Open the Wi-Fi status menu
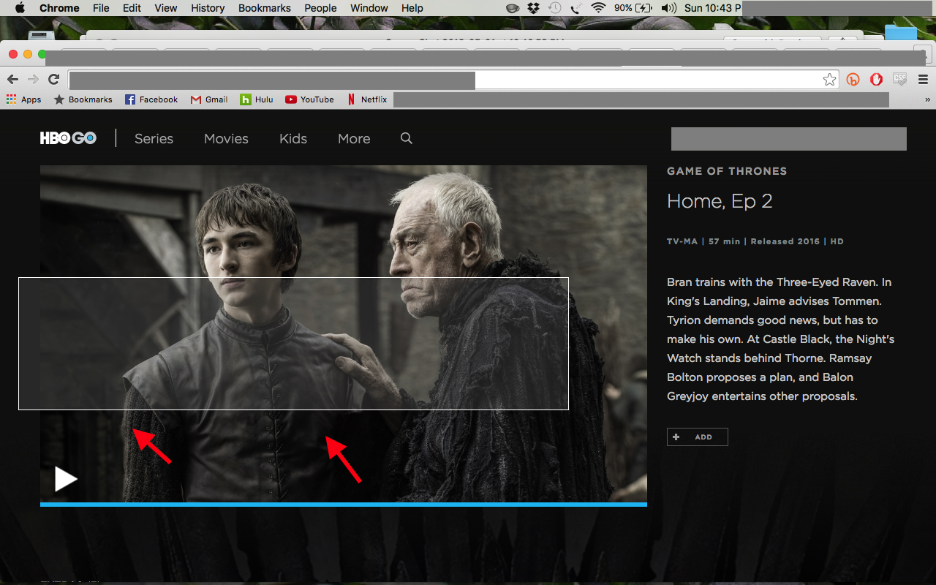This screenshot has height=585, width=936. 599,8
